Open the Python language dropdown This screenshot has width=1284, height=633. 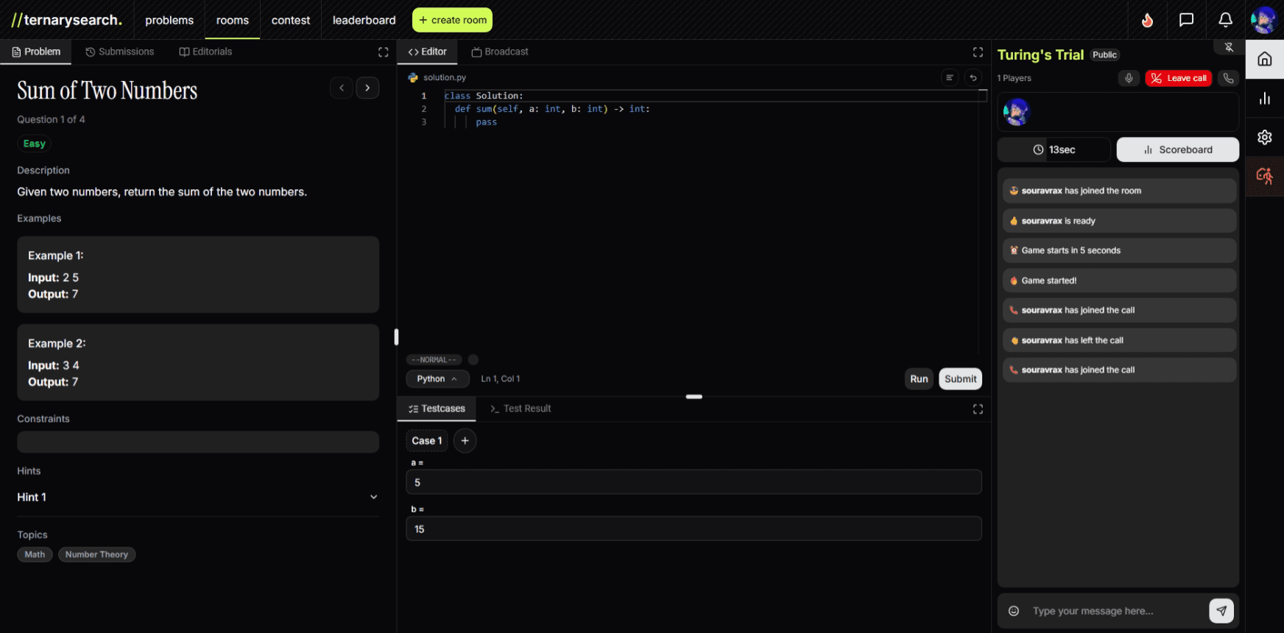[437, 379]
